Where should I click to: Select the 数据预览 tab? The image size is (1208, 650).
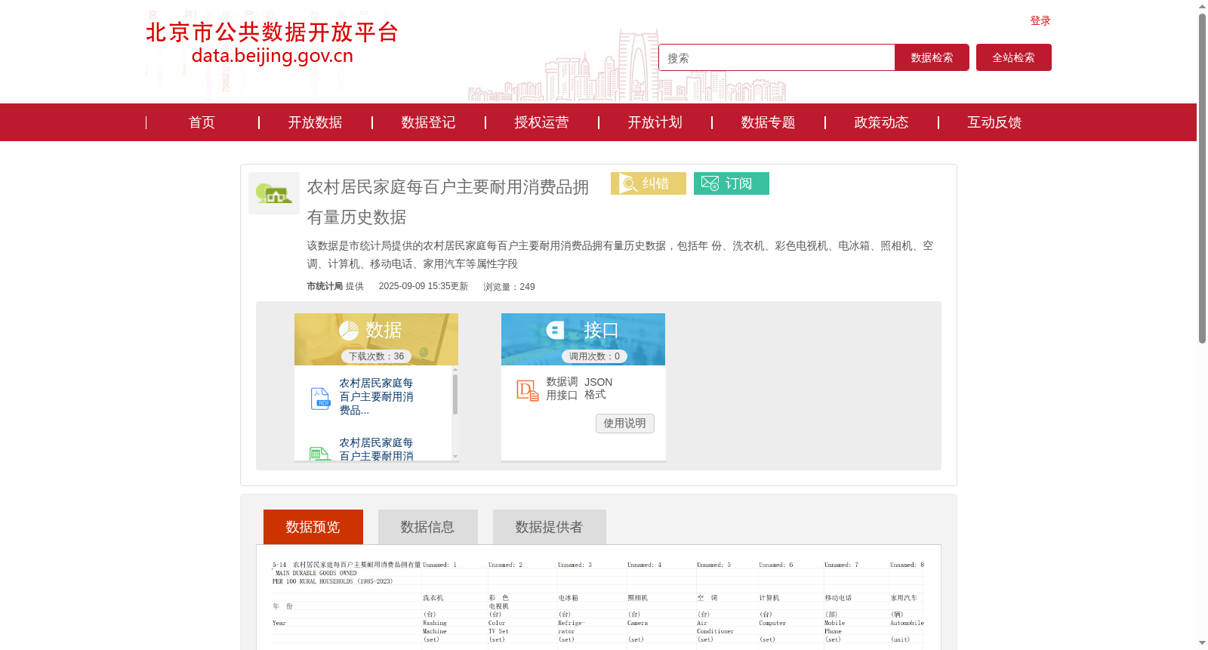[x=313, y=527]
